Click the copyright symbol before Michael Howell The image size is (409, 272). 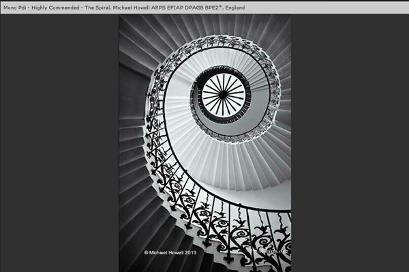tap(146, 252)
